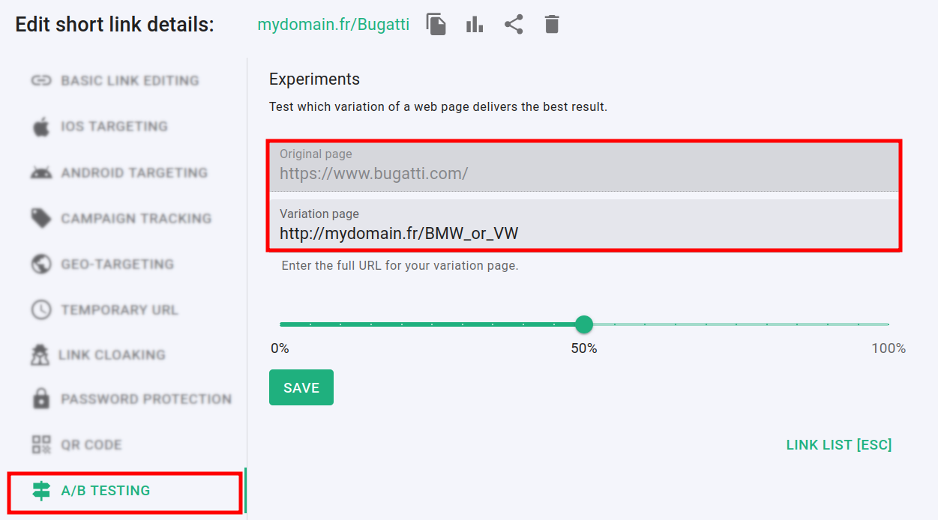Open the link statistics chart icon
Viewport: 938px width, 520px height.
click(x=474, y=24)
